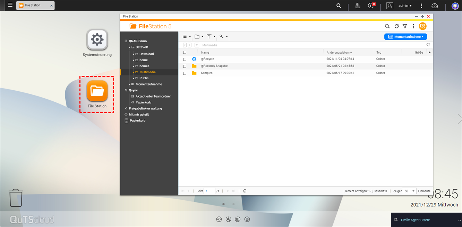Open Mit mir geteilt in sidebar
The image size is (462, 227).
139,115
